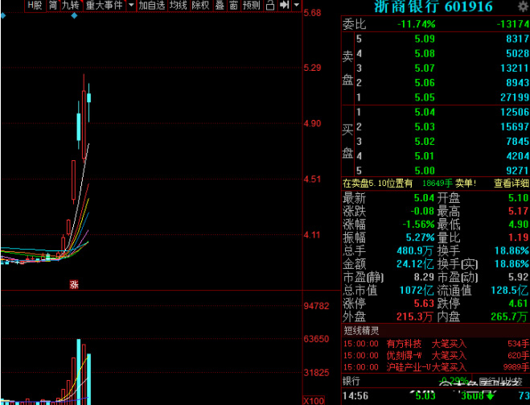The width and height of the screenshot is (530, 405).
Task: Click the 预测 forecast button
Action: (251, 6)
